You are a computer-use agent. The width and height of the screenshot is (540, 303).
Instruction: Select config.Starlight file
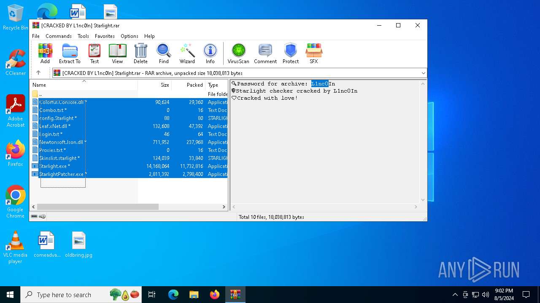tap(129, 118)
